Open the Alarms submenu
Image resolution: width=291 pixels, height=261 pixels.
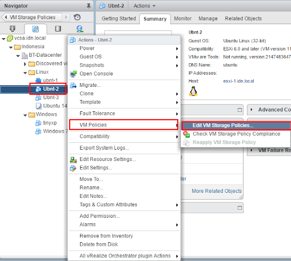click(124, 225)
